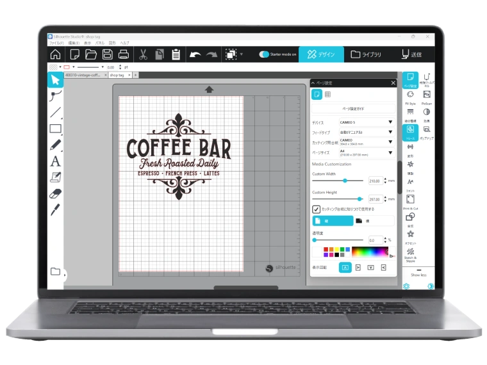The image size is (487, 365).
Task: Select the Text tool in left toolbar
Action: pos(56,161)
